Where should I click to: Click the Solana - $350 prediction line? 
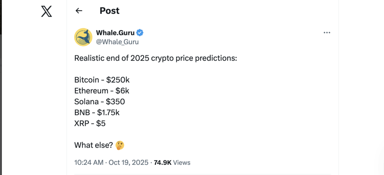99,102
